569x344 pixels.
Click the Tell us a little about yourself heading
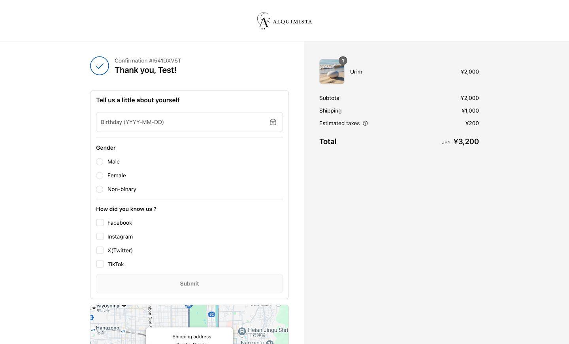[138, 100]
